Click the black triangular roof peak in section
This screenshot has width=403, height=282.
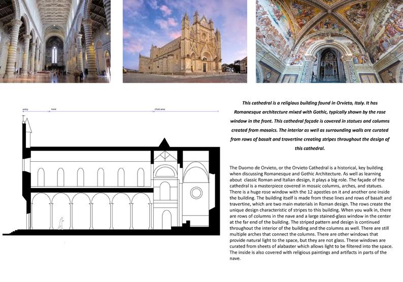click(164, 143)
